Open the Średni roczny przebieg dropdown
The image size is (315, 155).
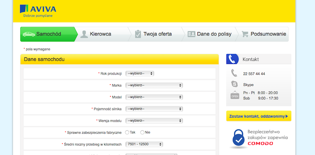tap(144, 144)
